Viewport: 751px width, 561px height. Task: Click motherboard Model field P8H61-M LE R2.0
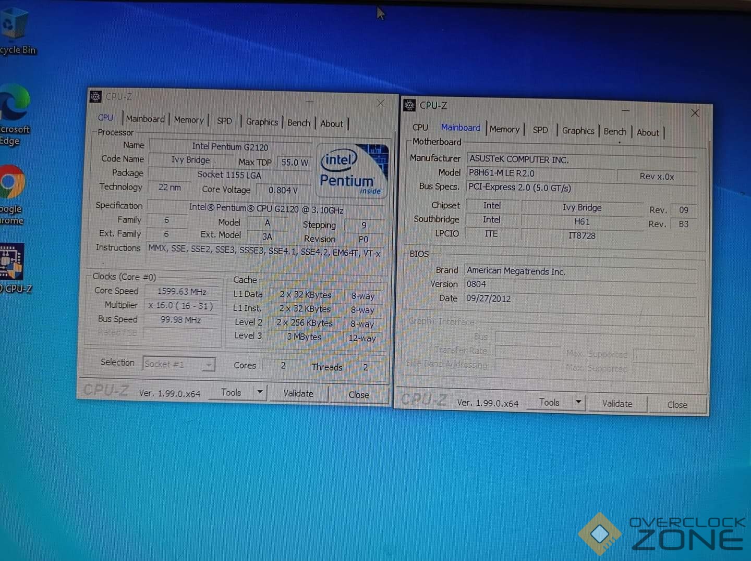[540, 173]
